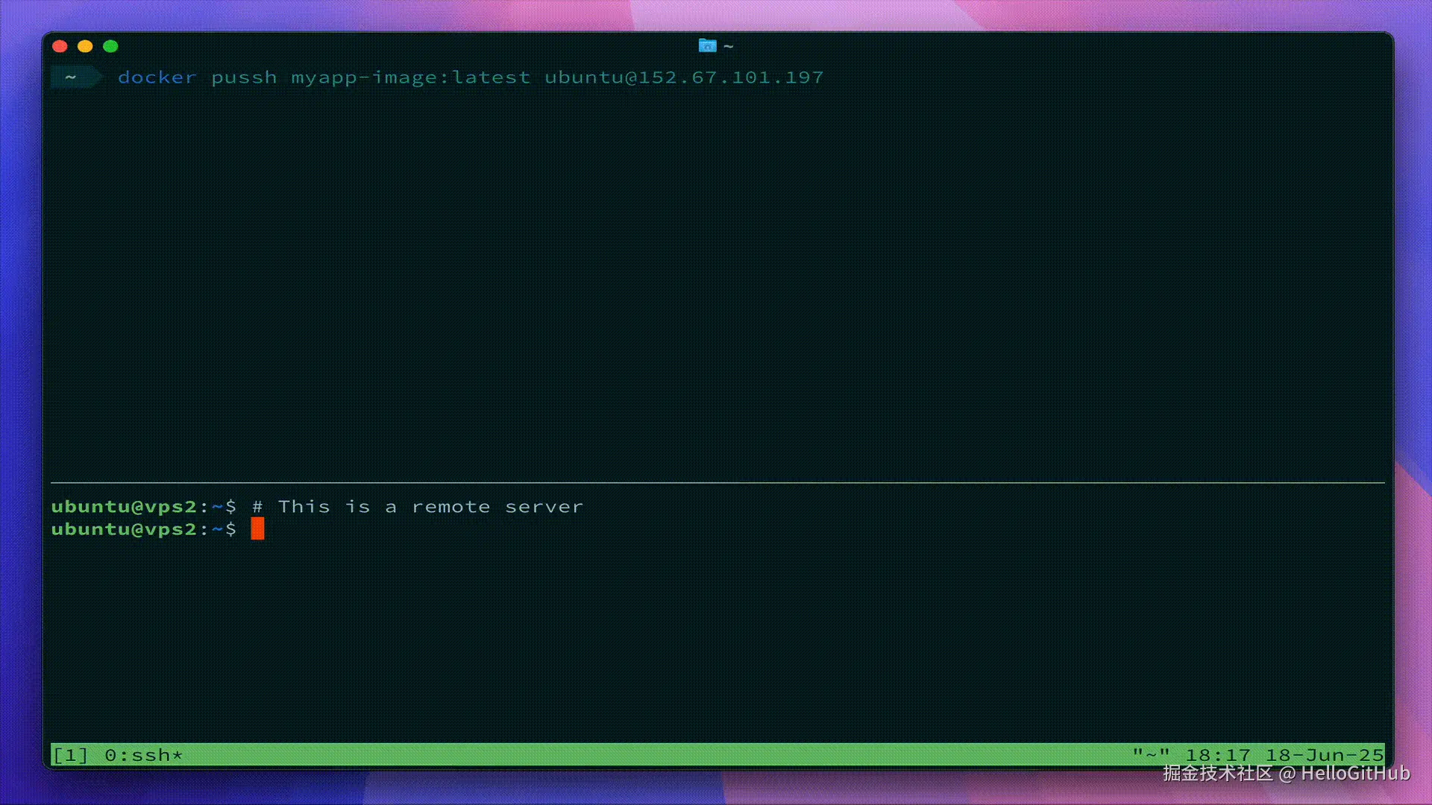Click the 18-Jun-25 date in status bar

1324,755
